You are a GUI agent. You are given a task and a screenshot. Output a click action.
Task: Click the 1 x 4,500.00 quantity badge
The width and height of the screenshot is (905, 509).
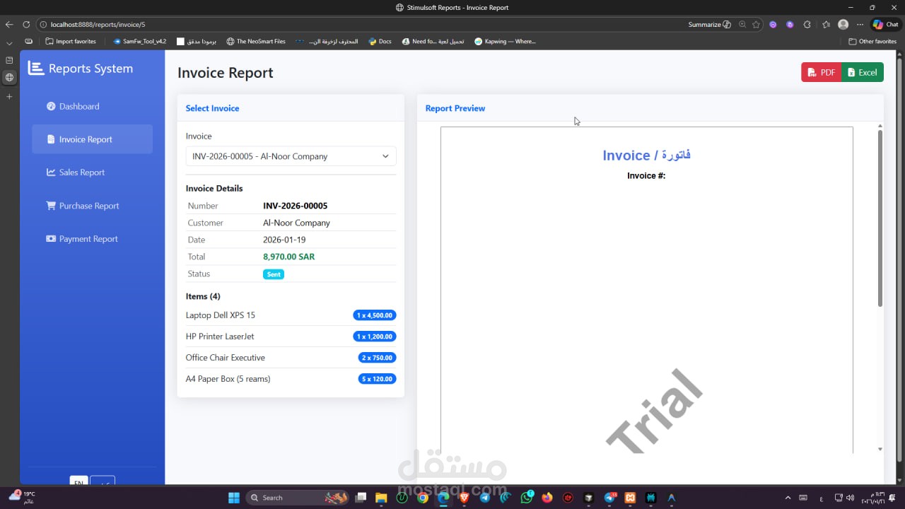tap(374, 315)
